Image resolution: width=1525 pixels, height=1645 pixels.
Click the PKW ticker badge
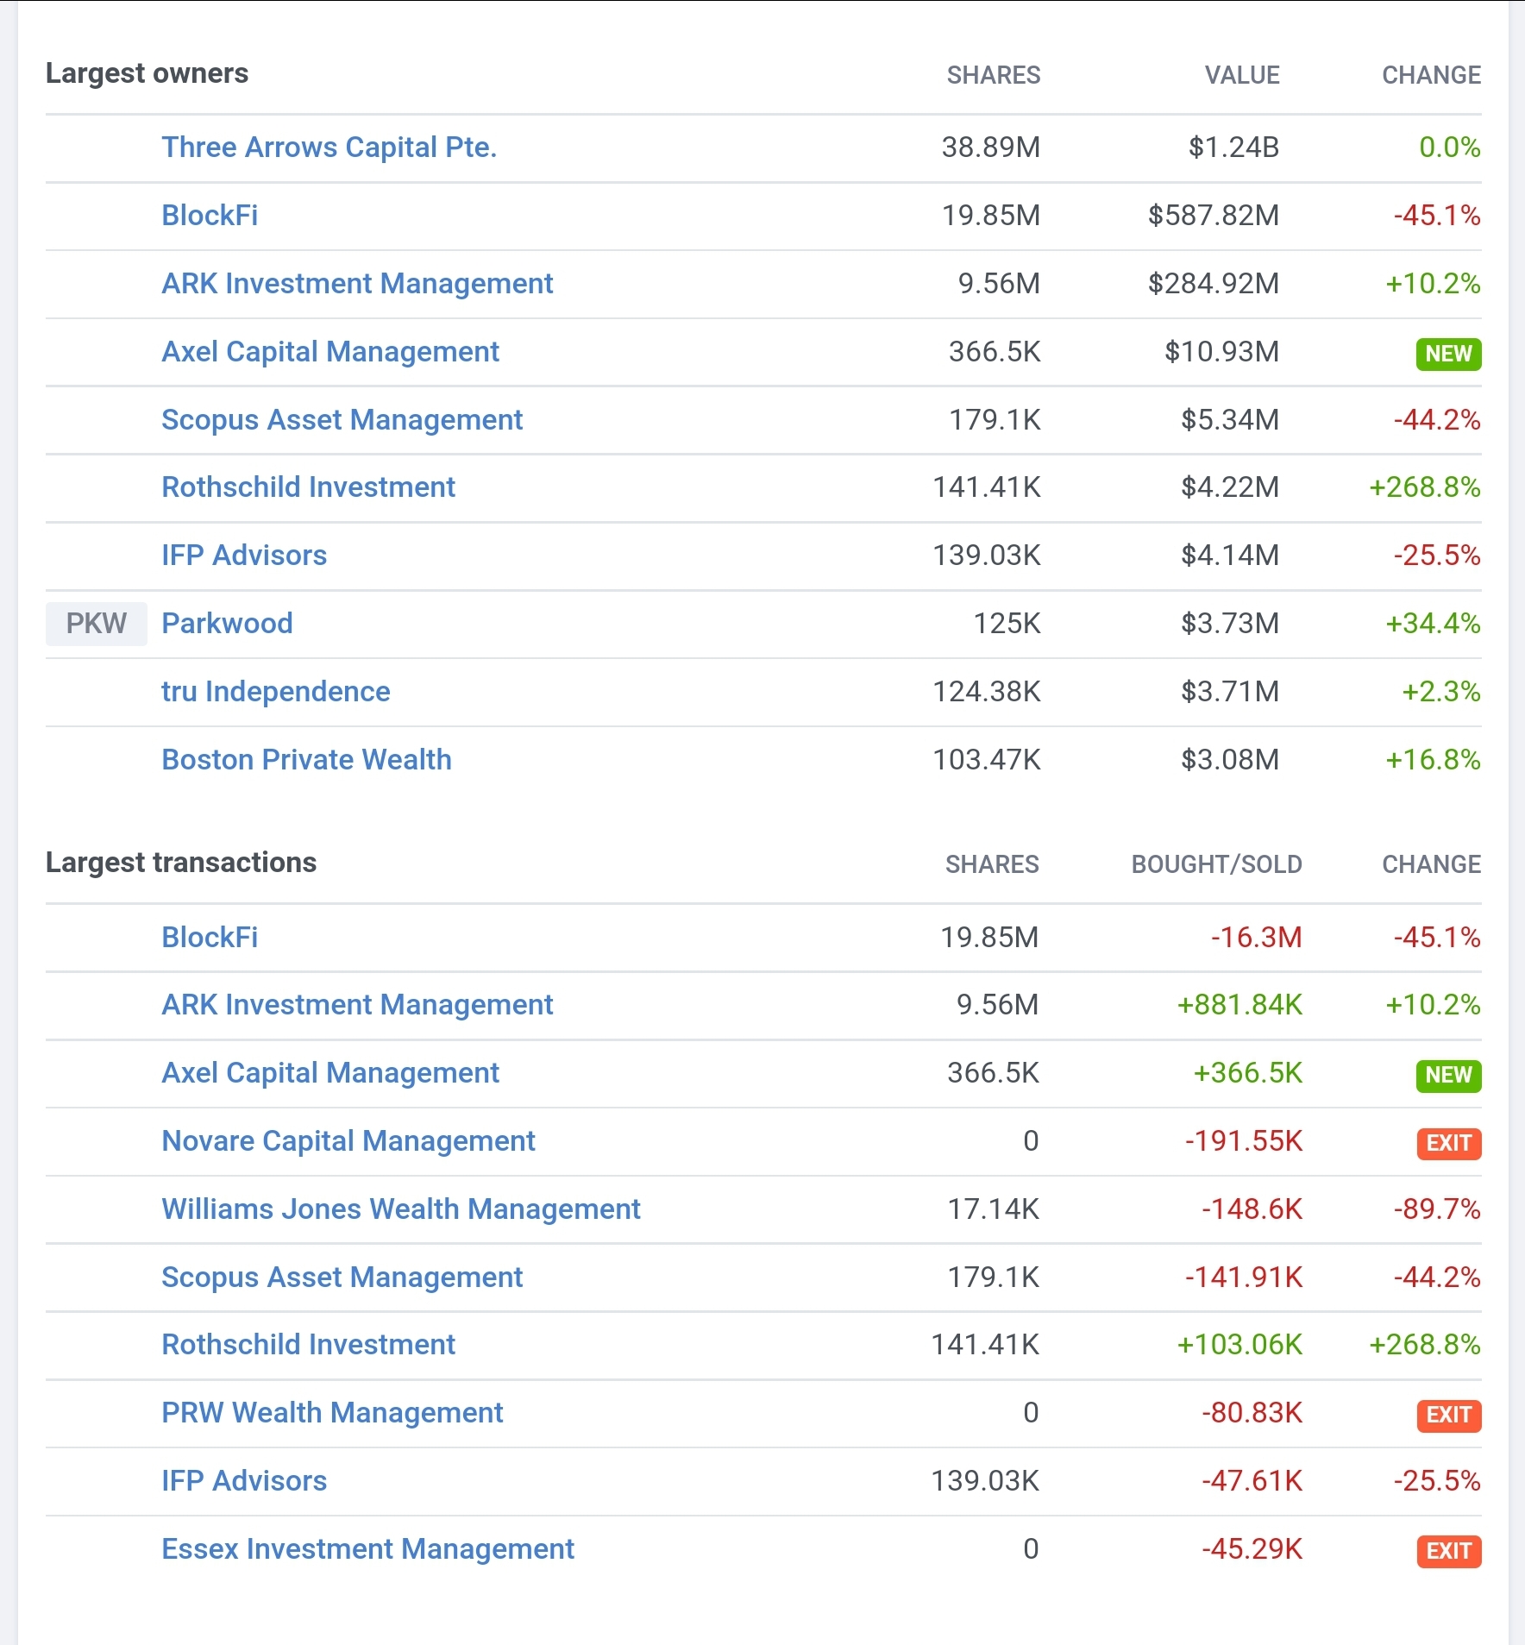(x=97, y=624)
